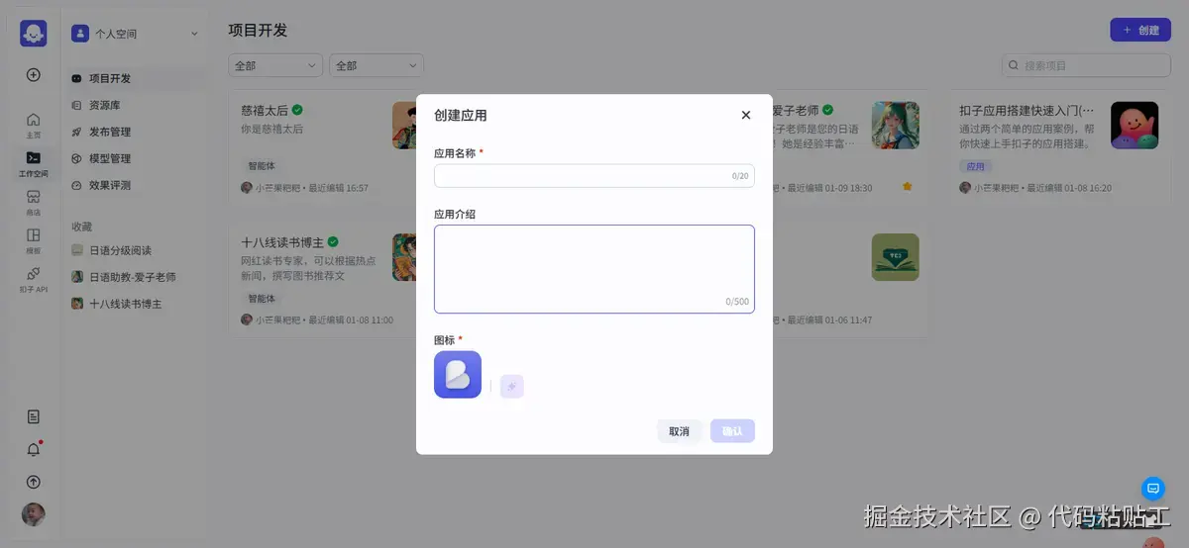Viewport: 1189px width, 548px height.
Task: Click the green book project thumbnail
Action: click(x=896, y=257)
